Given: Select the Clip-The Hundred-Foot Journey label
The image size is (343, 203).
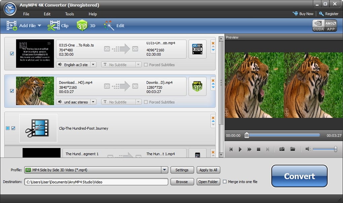Looking at the screenshot, I should pos(83,128).
